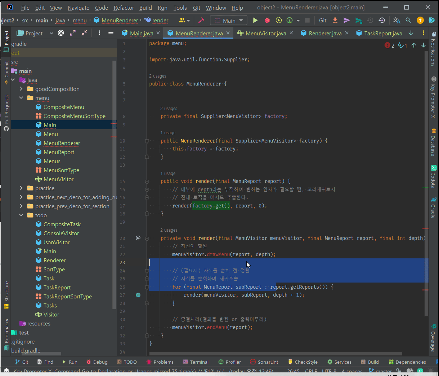
Task: Open Search Everywhere magnifier icon
Action: pos(408,21)
